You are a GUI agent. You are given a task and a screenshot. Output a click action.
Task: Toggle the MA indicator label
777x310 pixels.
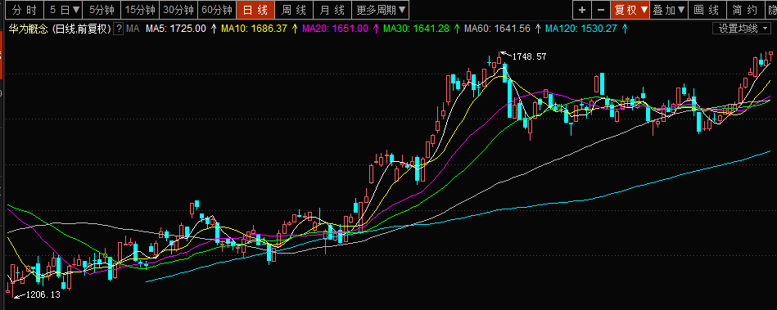(133, 29)
